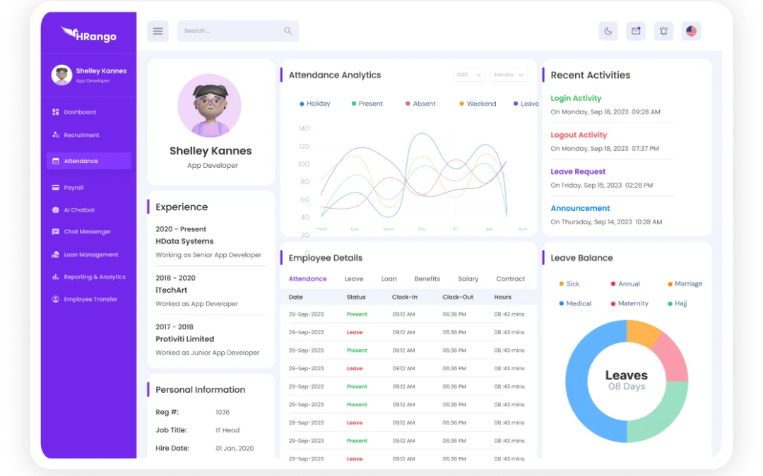Open the mail inbox icon
The width and height of the screenshot is (763, 476).
coord(636,31)
